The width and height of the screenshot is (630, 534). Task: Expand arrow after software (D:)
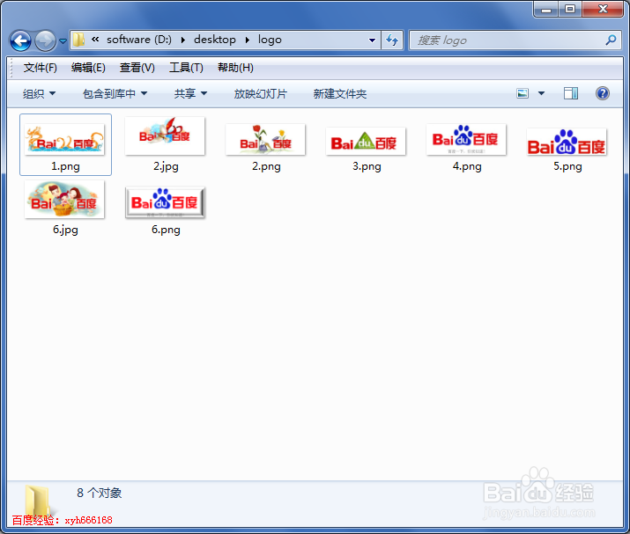click(x=182, y=40)
